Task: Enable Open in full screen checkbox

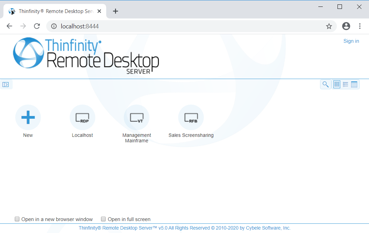Action: (x=103, y=219)
